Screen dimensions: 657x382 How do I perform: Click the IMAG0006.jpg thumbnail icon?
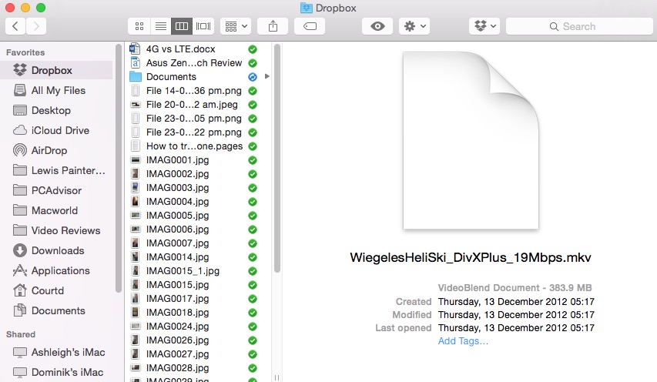pos(136,229)
